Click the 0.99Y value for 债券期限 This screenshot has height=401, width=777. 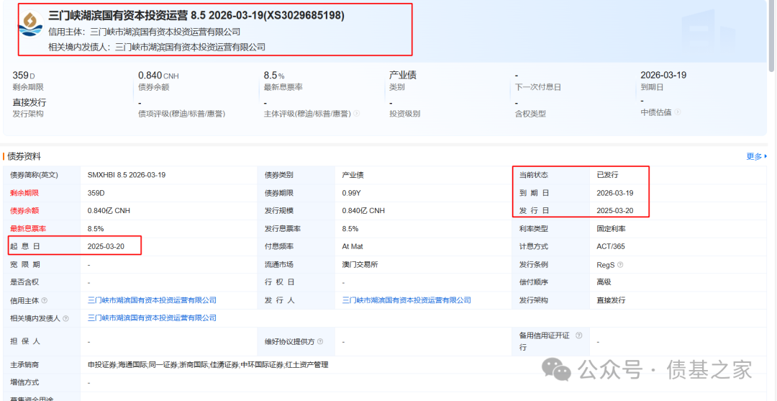(351, 193)
